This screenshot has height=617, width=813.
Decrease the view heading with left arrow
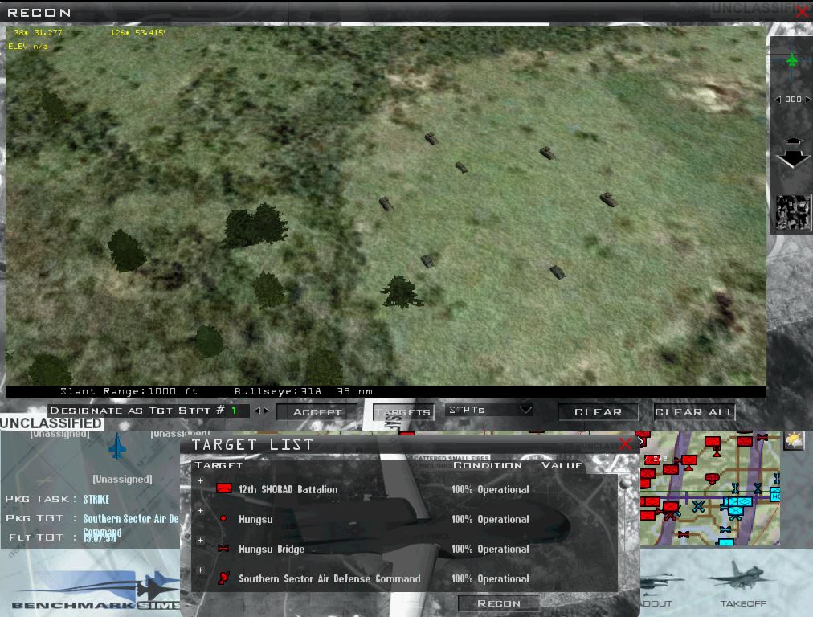pyautogui.click(x=777, y=99)
